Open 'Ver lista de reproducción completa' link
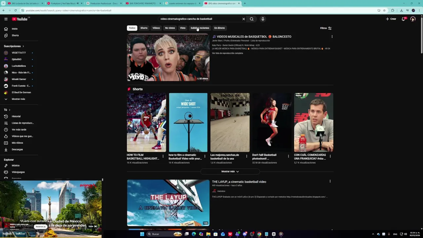Viewport: 423px width, 238px height. pyautogui.click(x=227, y=53)
